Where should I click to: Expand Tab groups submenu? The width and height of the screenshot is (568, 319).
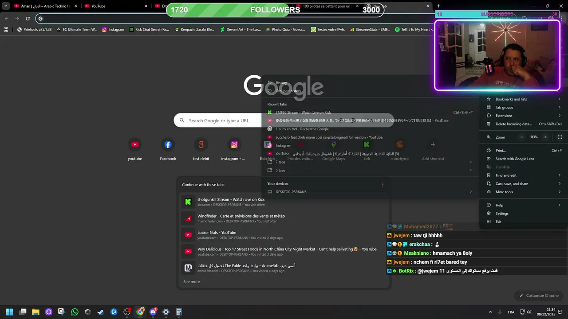(x=524, y=108)
